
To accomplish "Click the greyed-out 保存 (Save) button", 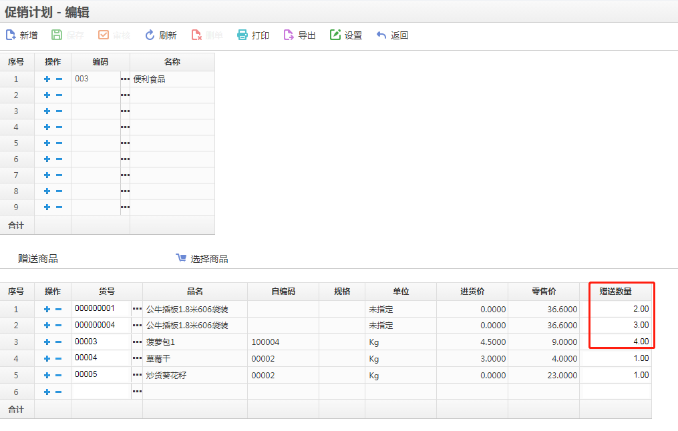I will pyautogui.click(x=67, y=35).
